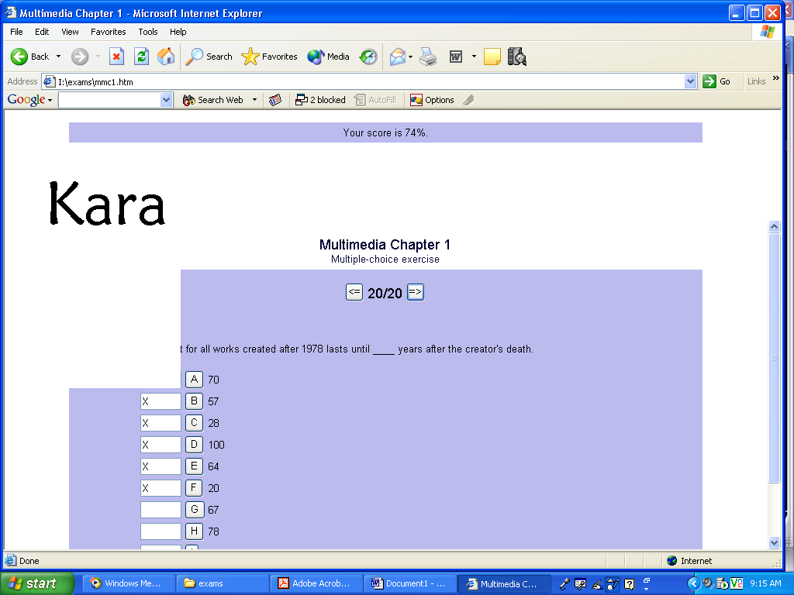
Task: Expand the Address bar dropdown
Action: (691, 81)
